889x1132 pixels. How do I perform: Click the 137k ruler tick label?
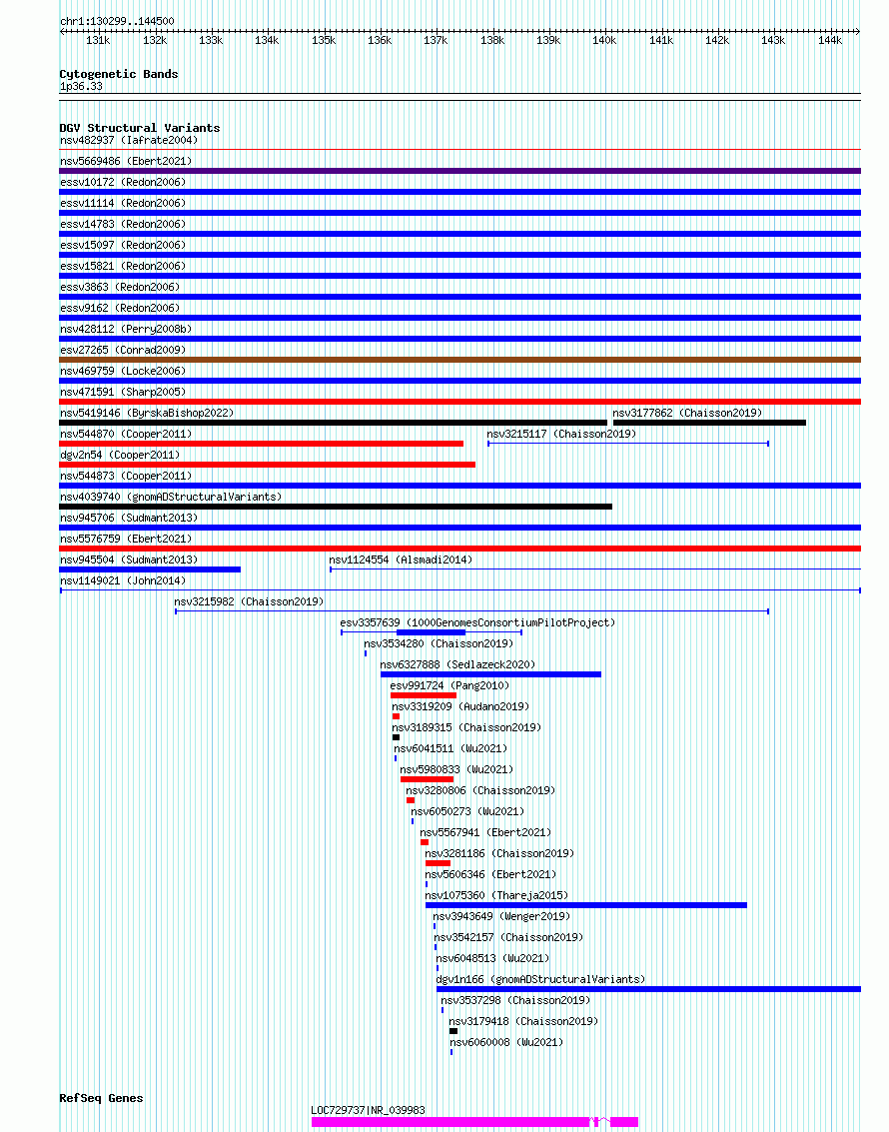click(x=436, y=40)
